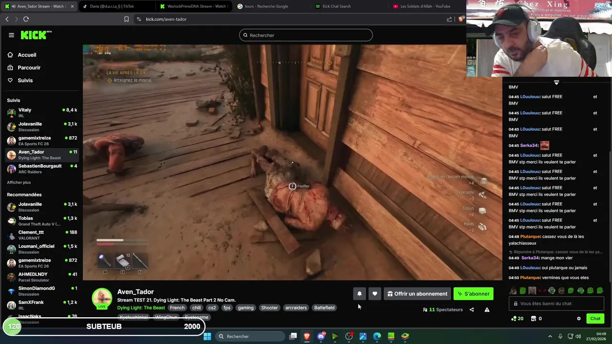This screenshot has width=612, height=344.
Task: Open Vitaly's followed channel
Action: (x=42, y=113)
